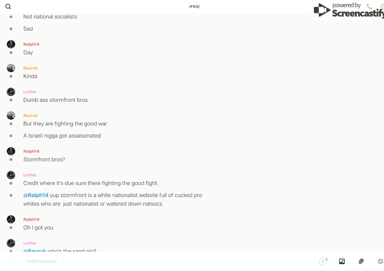Click the blue @Bauruk mention
Screen dimensions: 384x271
35,250
